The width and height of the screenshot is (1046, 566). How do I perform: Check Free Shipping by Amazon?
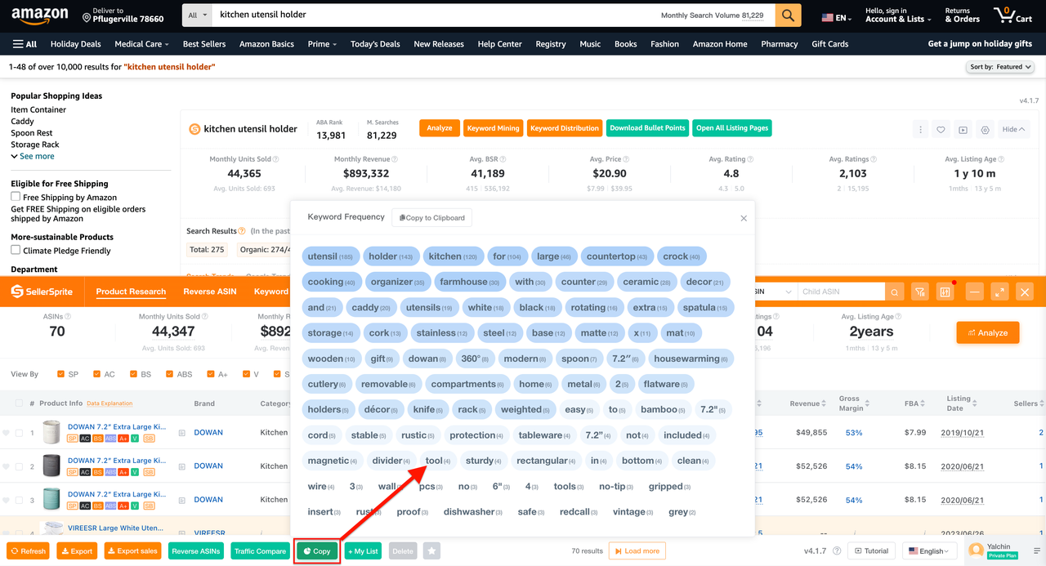16,197
